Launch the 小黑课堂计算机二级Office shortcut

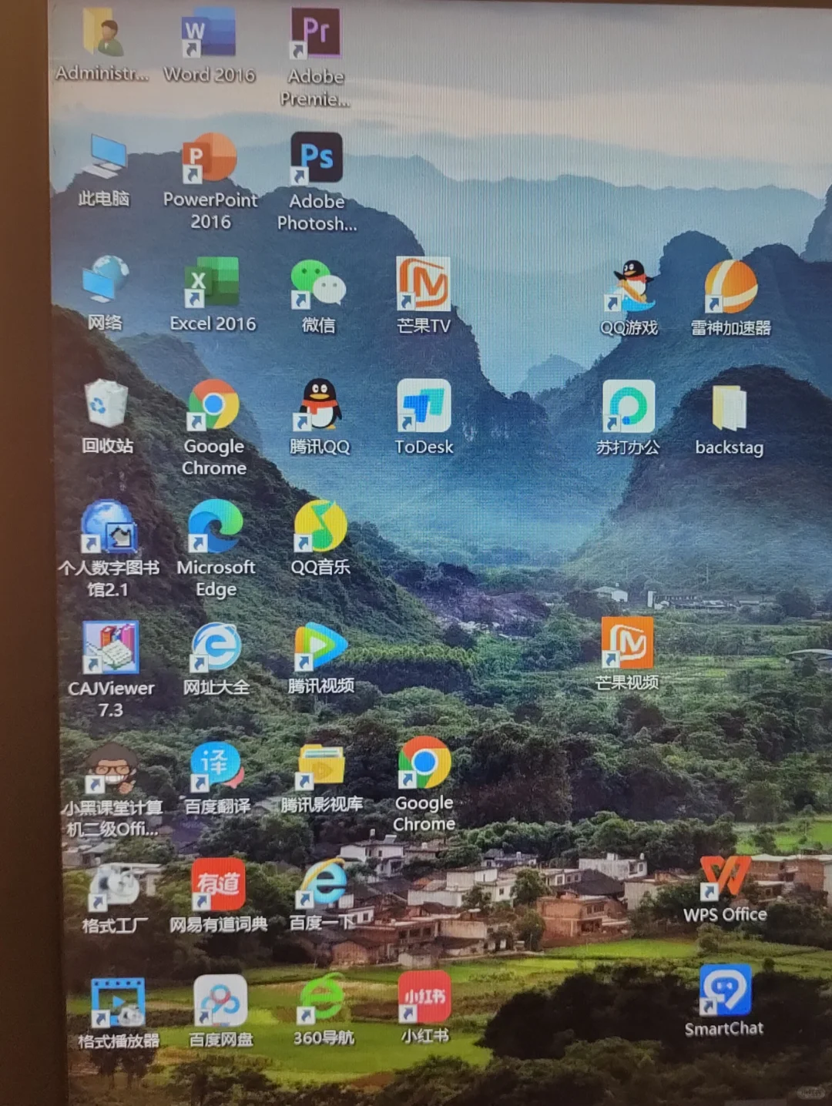click(112, 769)
